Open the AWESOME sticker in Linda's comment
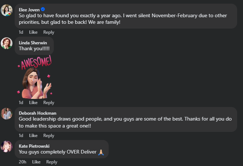The height and width of the screenshot is (166, 243). (35, 77)
